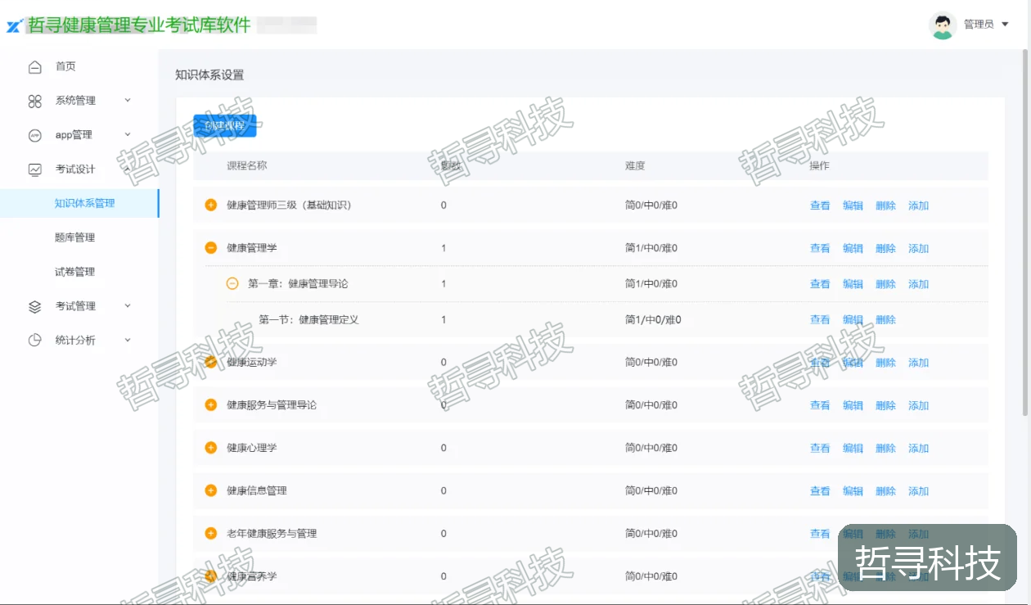Click the administrator avatar image
Viewport: 1031px width, 605px height.
click(943, 25)
